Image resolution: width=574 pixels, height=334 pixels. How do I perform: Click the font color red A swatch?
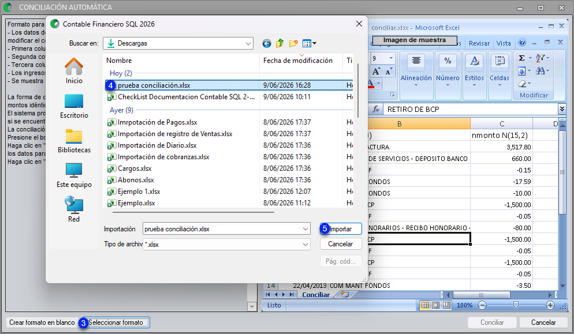pyautogui.click(x=371, y=84)
